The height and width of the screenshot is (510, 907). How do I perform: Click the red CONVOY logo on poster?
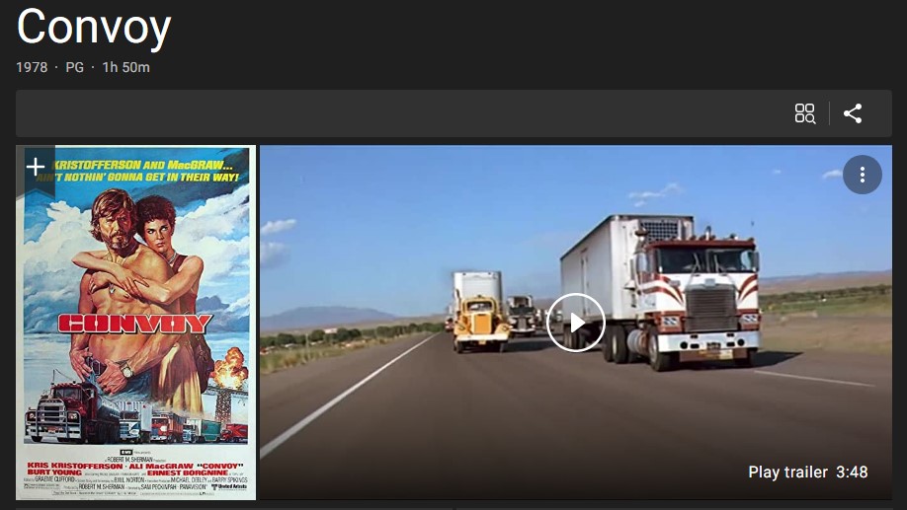pyautogui.click(x=134, y=324)
